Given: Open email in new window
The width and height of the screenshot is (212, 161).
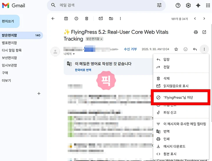Looking at the screenshot, I should [x=204, y=32].
